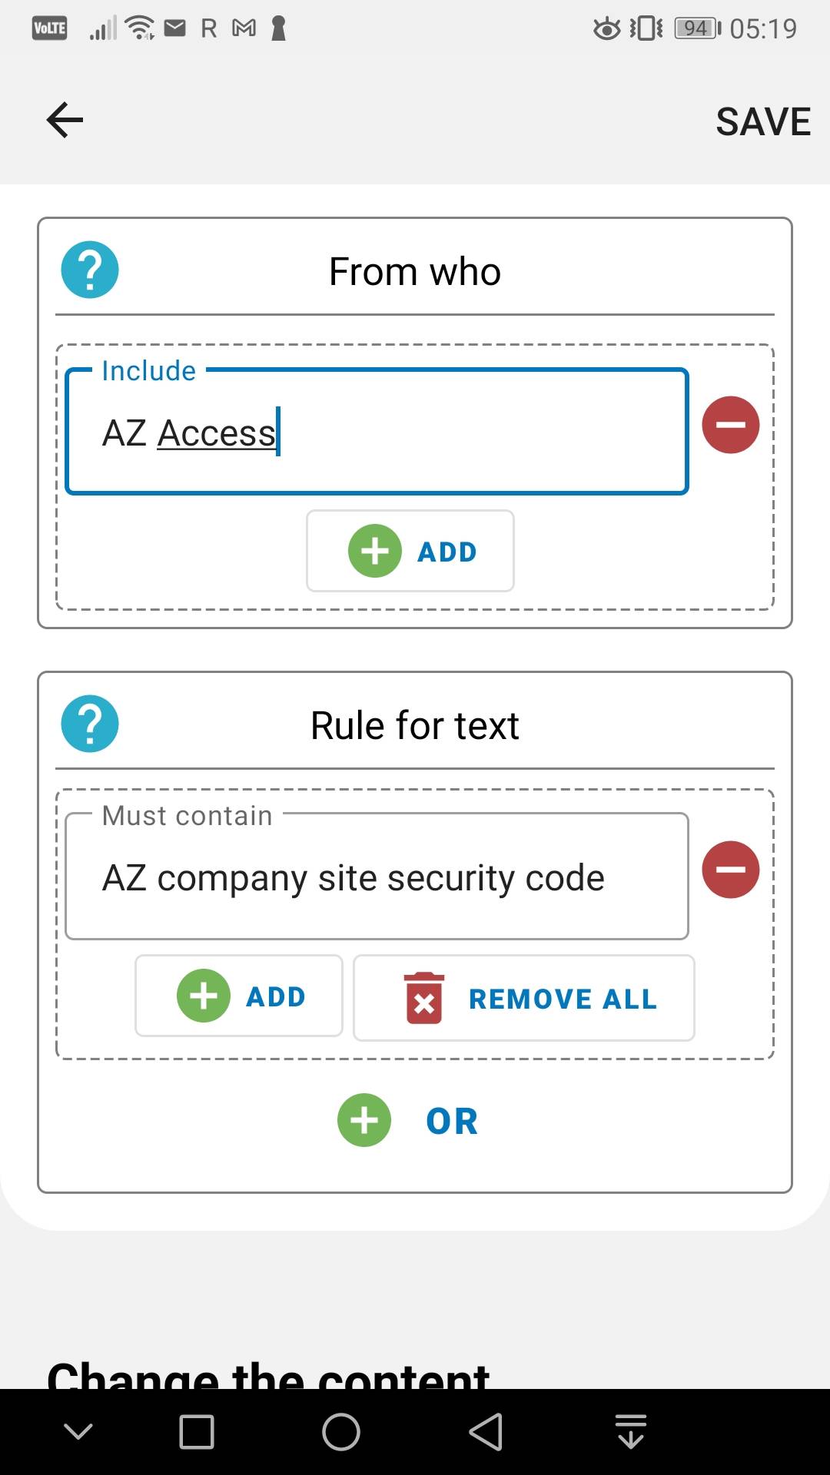Image resolution: width=830 pixels, height=1475 pixels.
Task: Go to home screen via circle button
Action: click(x=341, y=1432)
